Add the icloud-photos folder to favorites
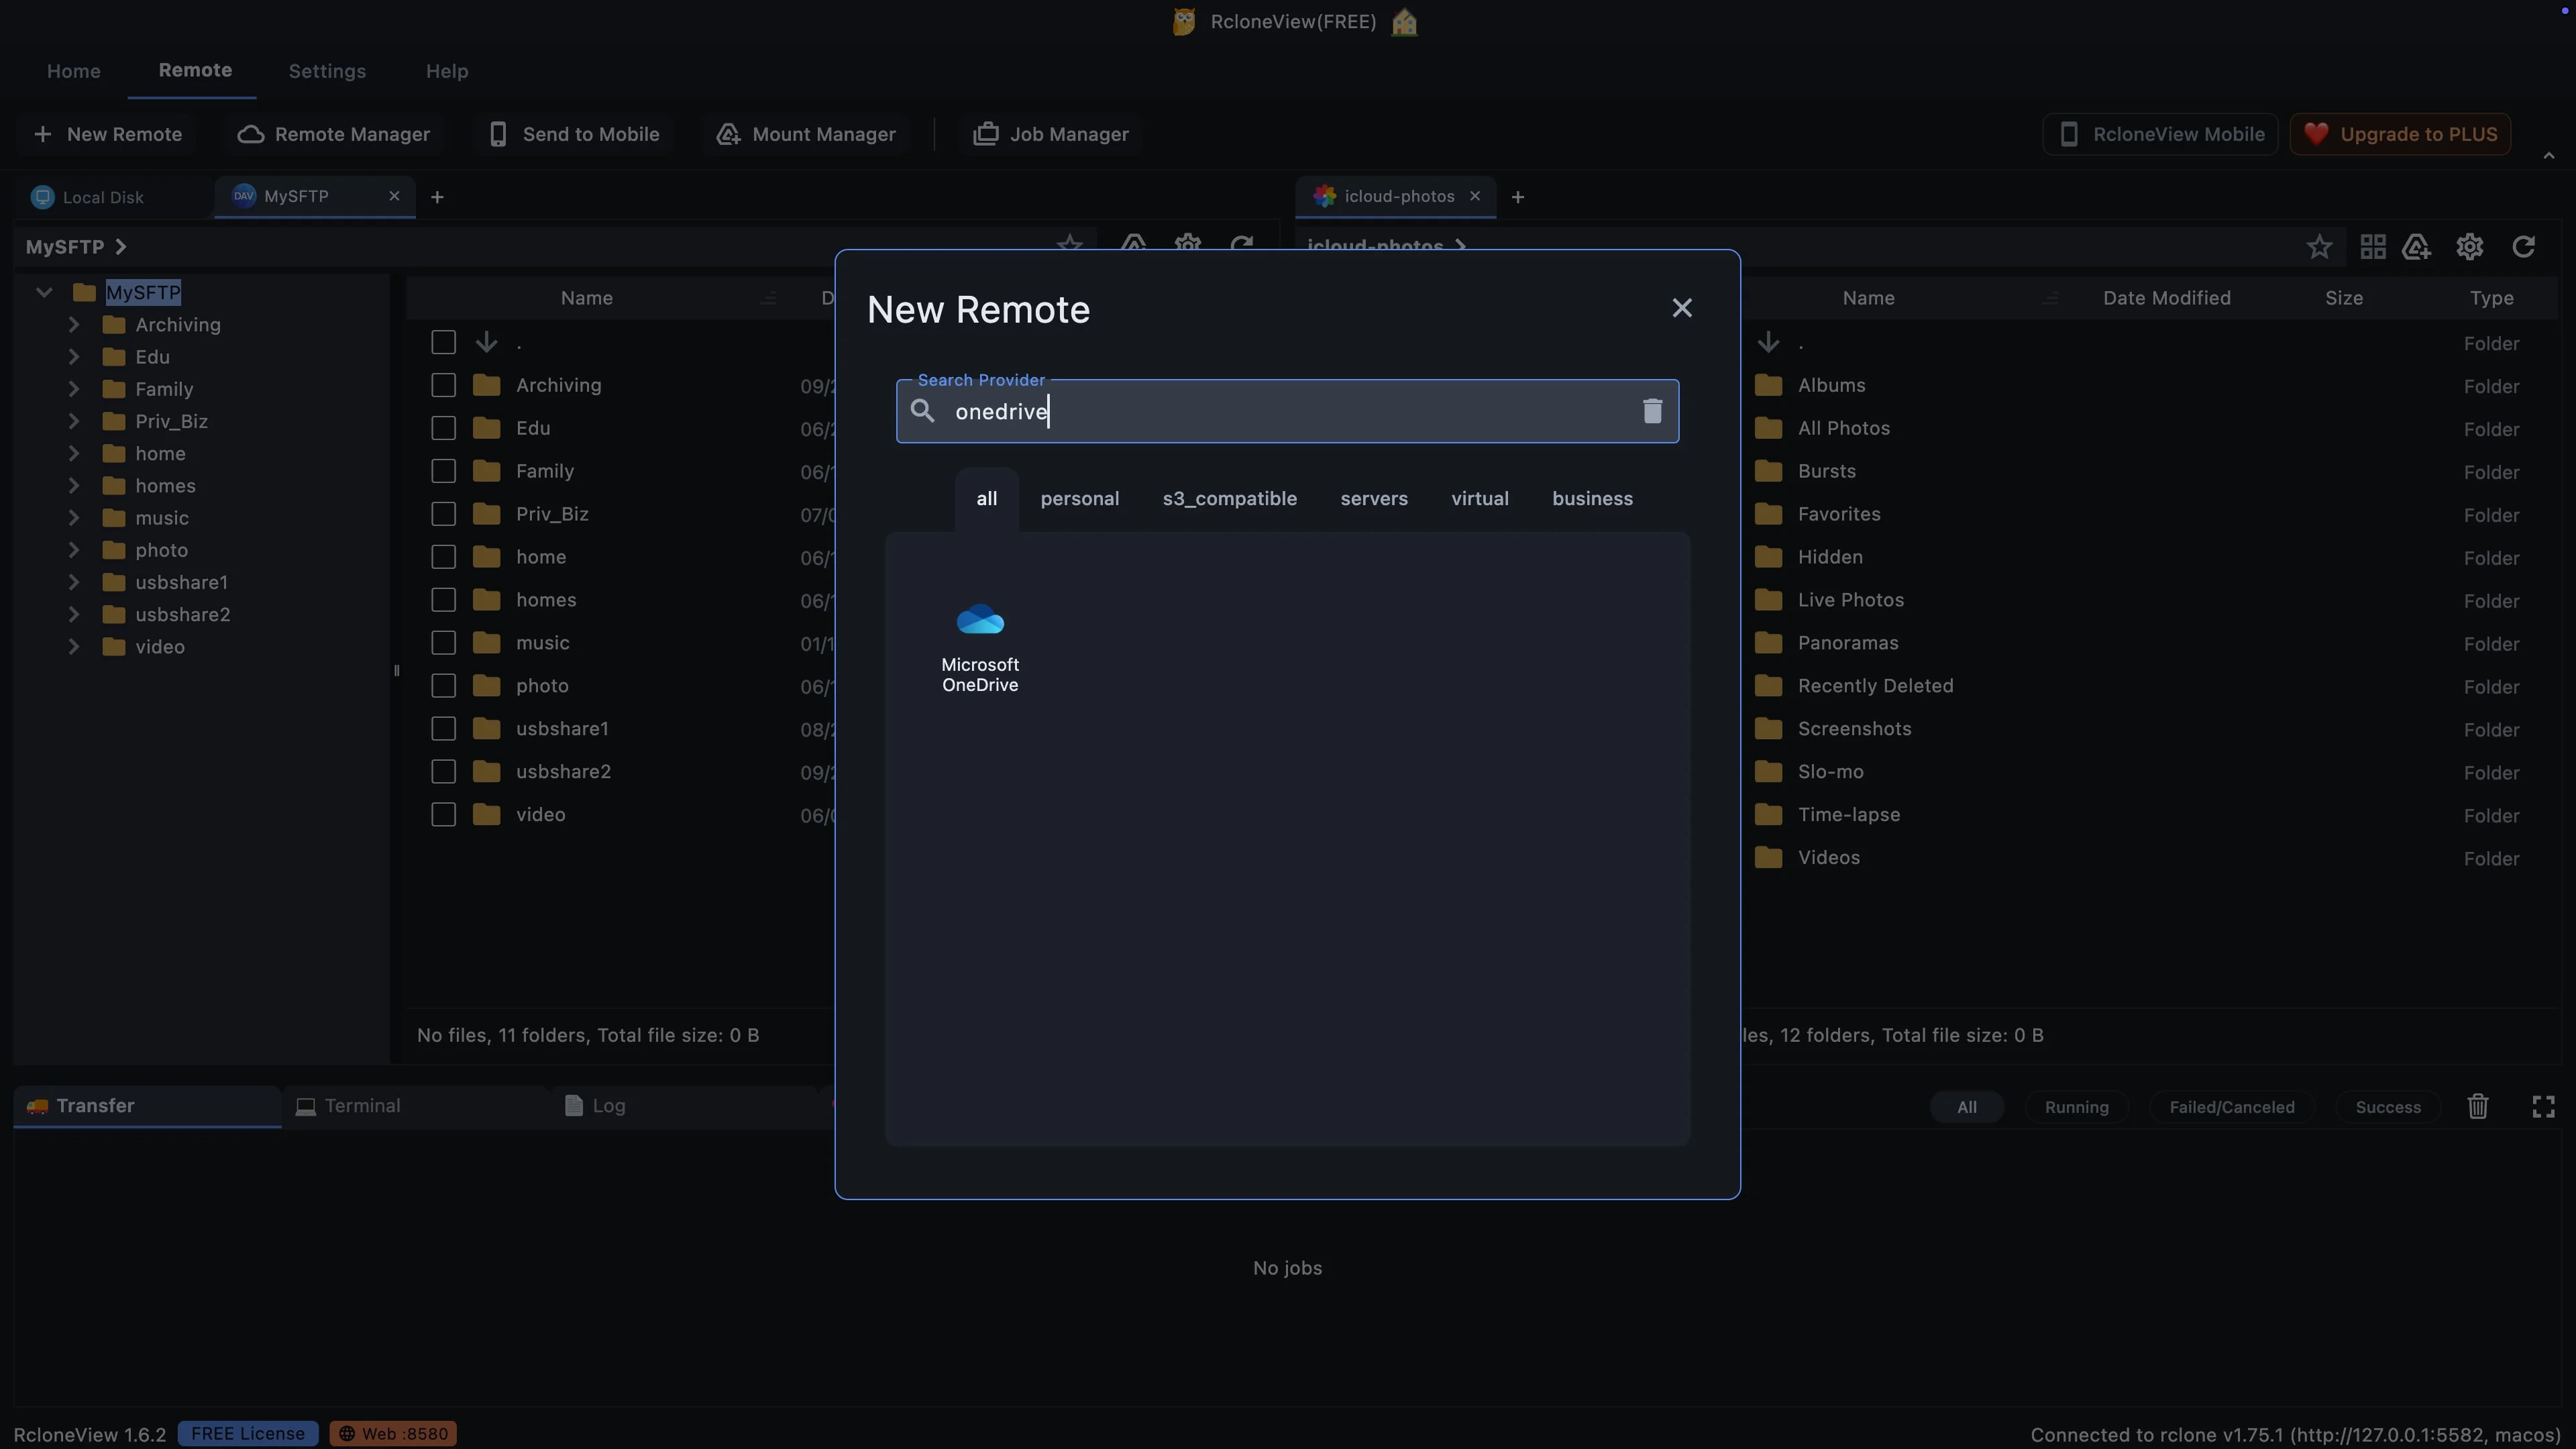Image resolution: width=2576 pixels, height=1449 pixels. pos(2319,247)
